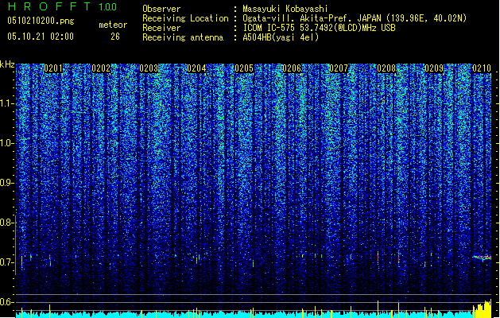Click the Receiving antenna label
This screenshot has height=318, width=500.
click(x=183, y=37)
